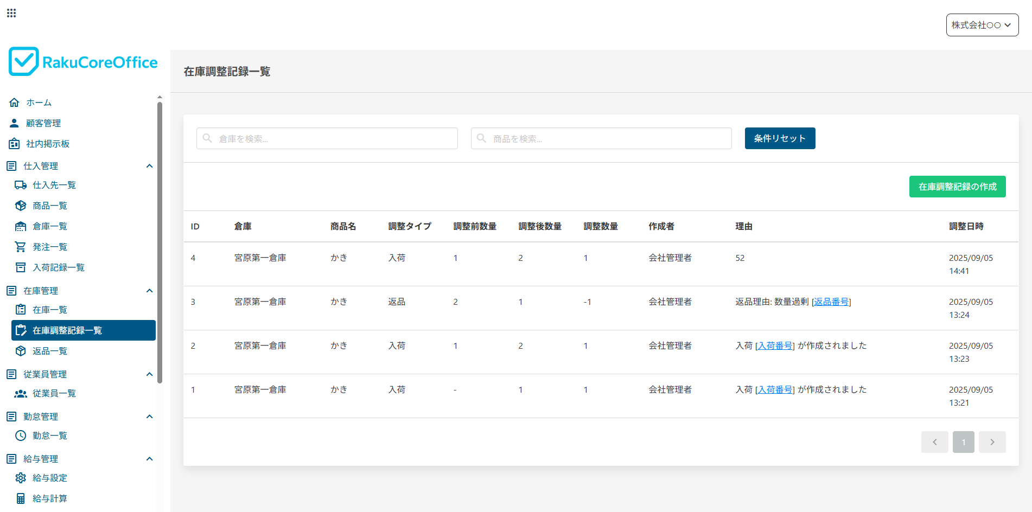Click the payroll settings gear icon
This screenshot has width=1032, height=512.
tap(21, 478)
